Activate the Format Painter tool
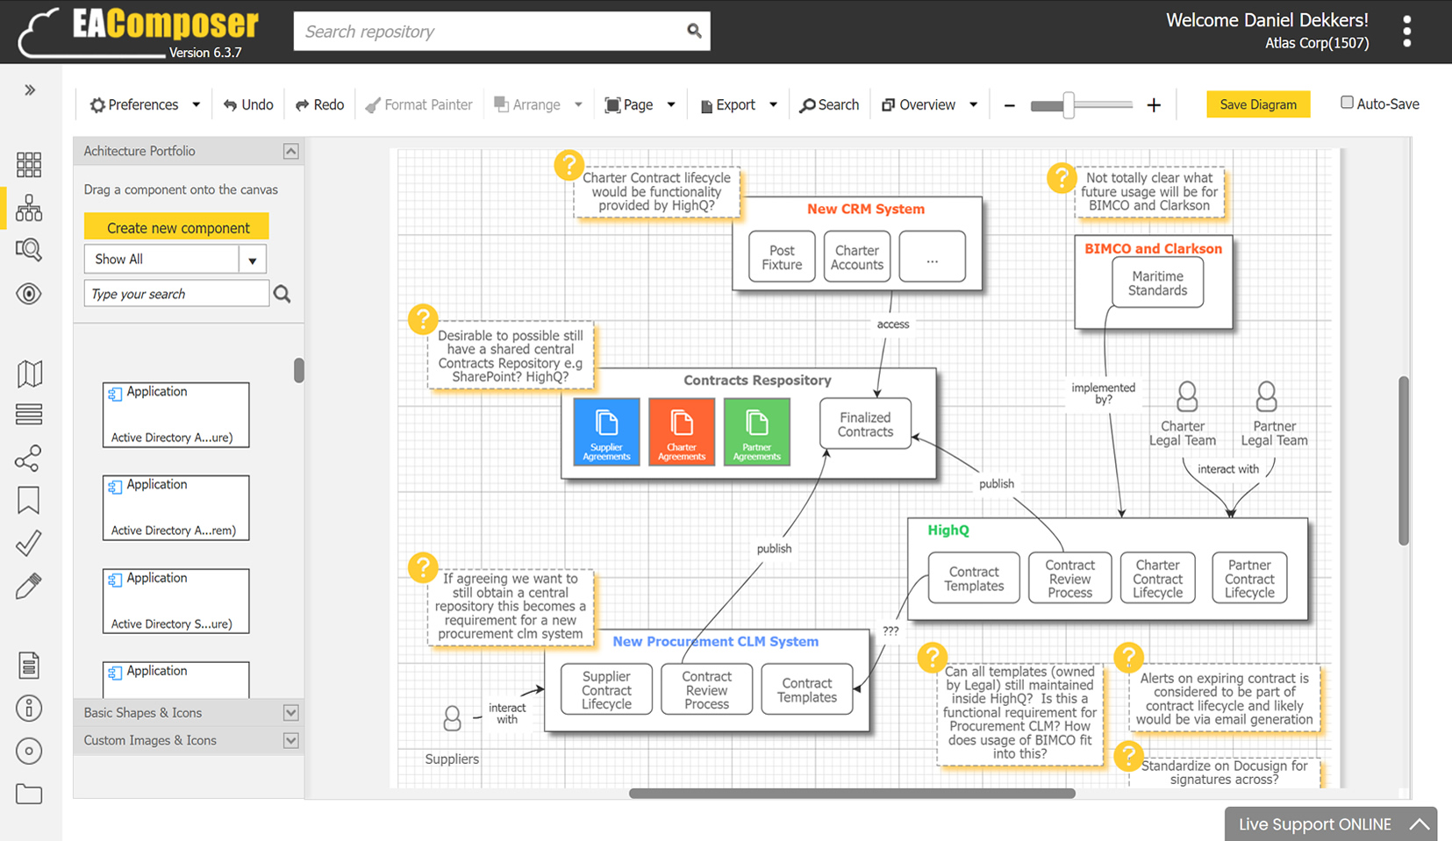Screen dimensions: 1452x841 coord(418,104)
